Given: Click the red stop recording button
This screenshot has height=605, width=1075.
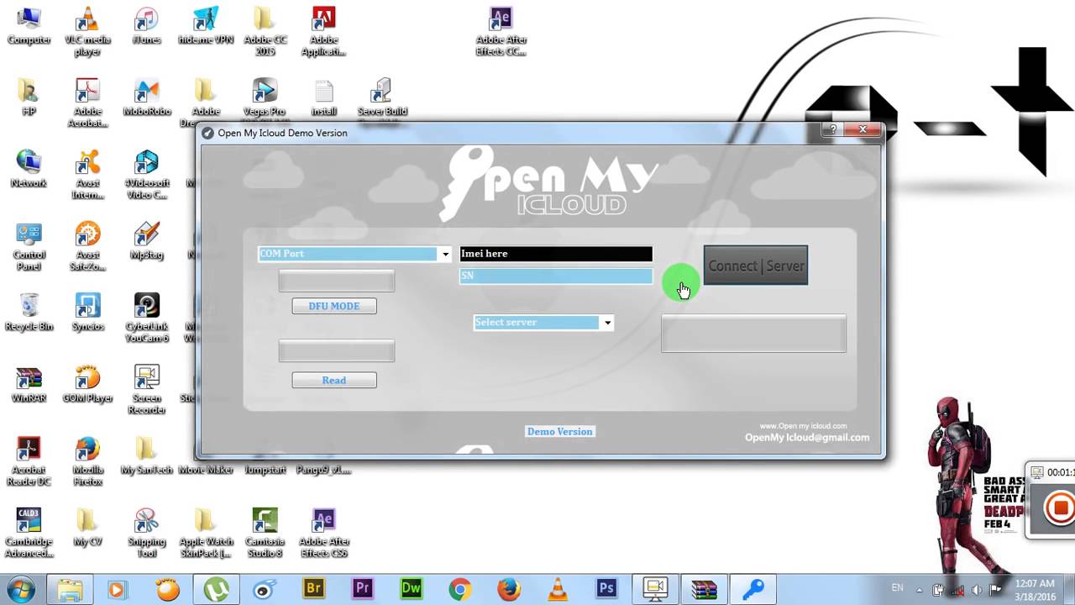Looking at the screenshot, I should point(1060,508).
